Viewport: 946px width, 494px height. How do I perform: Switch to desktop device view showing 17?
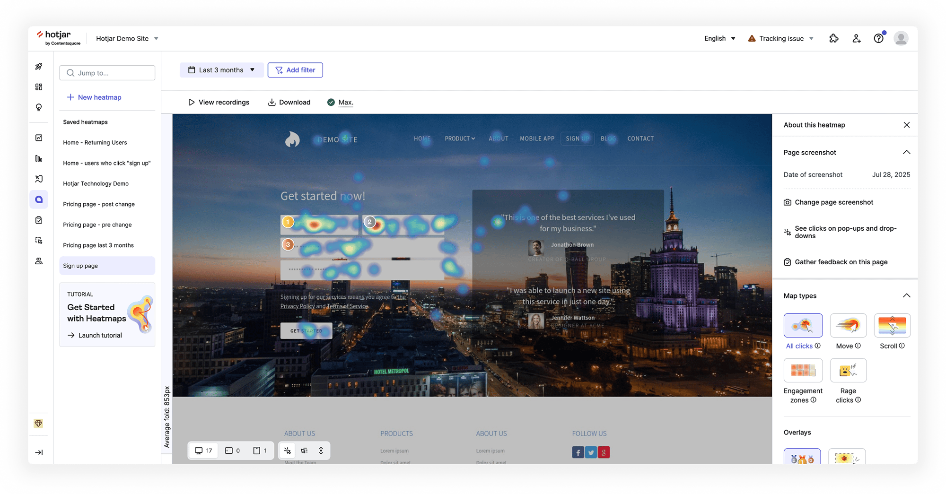click(204, 451)
